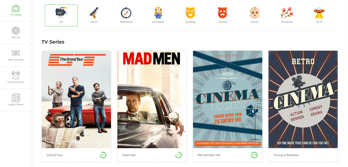Click the Coming Soon sidebar label

tap(16, 82)
